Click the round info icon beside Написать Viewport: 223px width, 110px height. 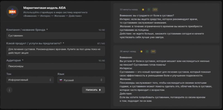[9, 90]
